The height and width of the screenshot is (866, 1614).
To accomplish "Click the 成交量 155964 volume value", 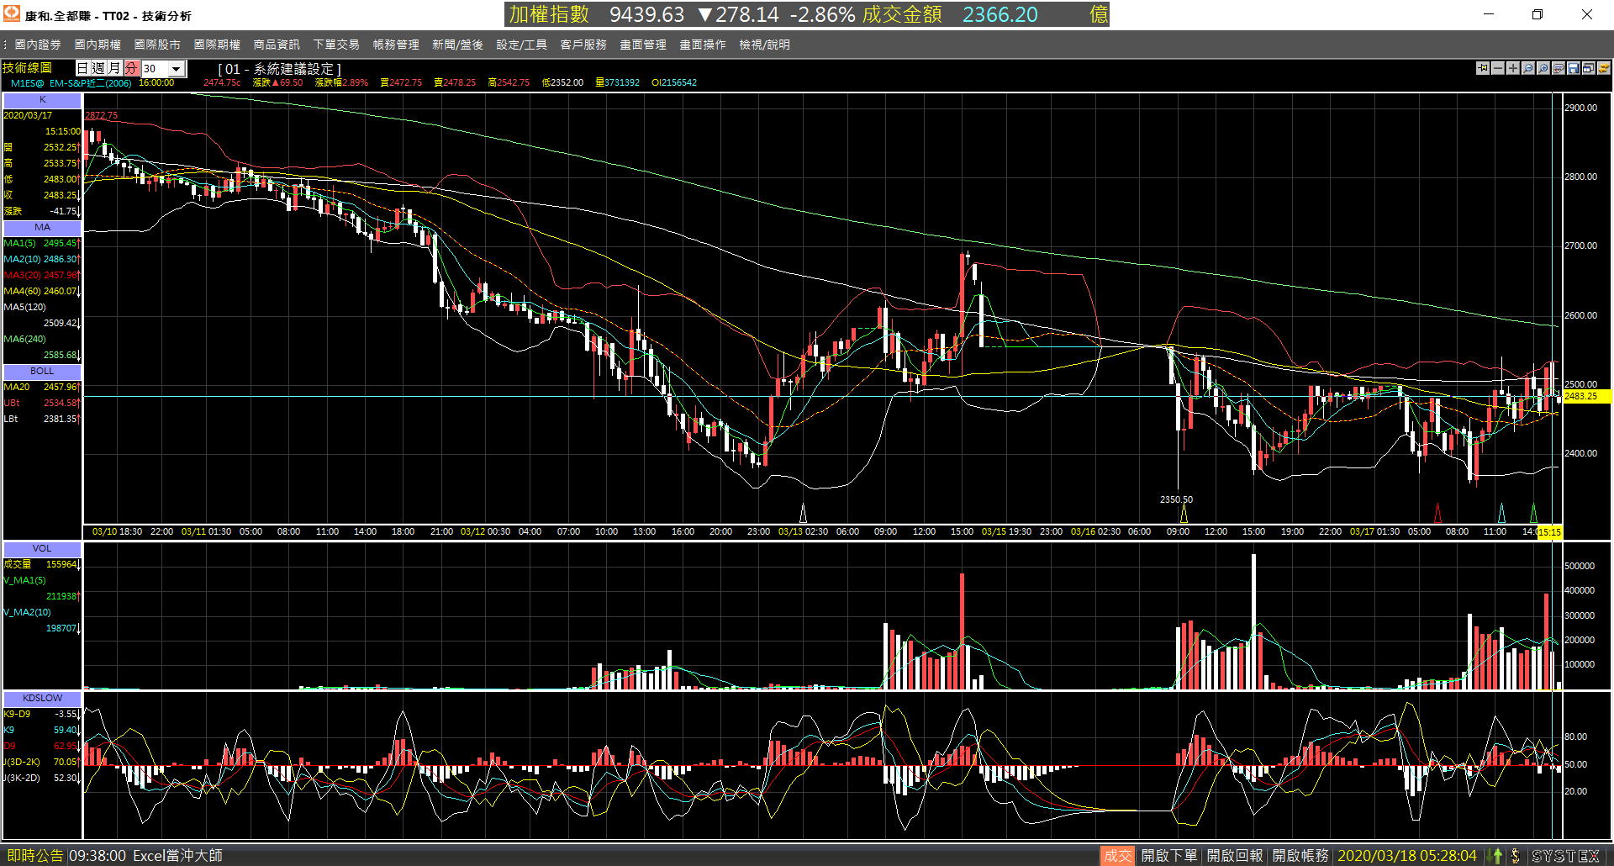I will [x=42, y=564].
